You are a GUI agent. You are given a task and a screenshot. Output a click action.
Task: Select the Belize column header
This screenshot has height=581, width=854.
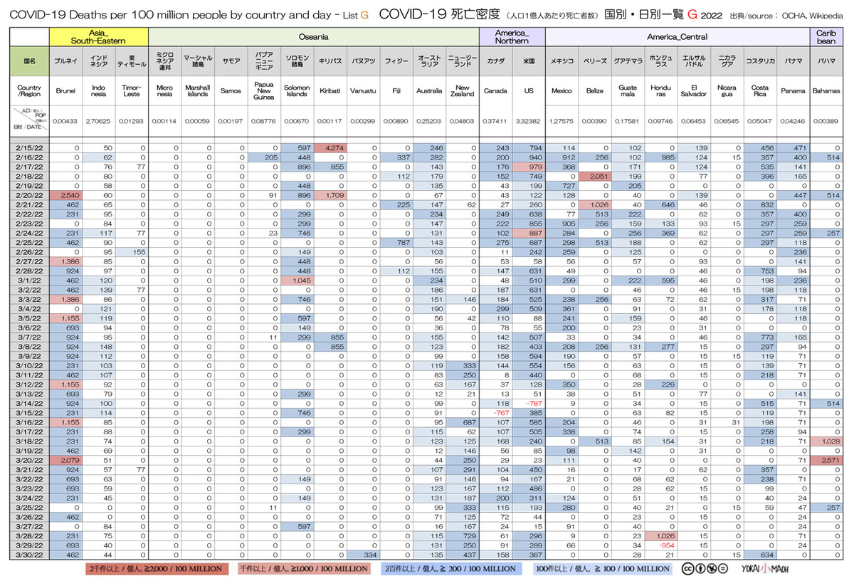coord(595,91)
